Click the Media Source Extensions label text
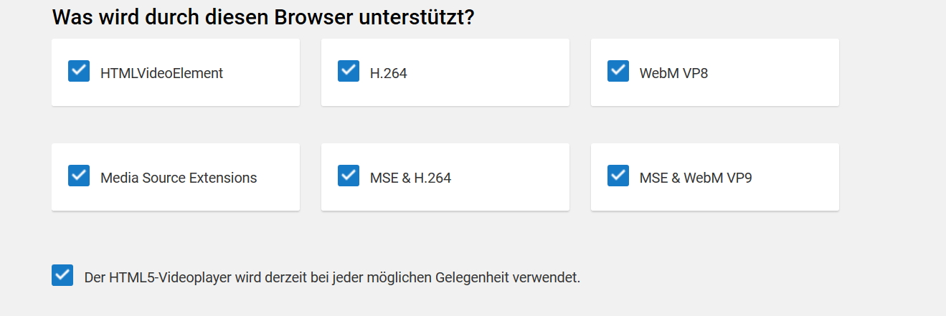 [x=179, y=178]
